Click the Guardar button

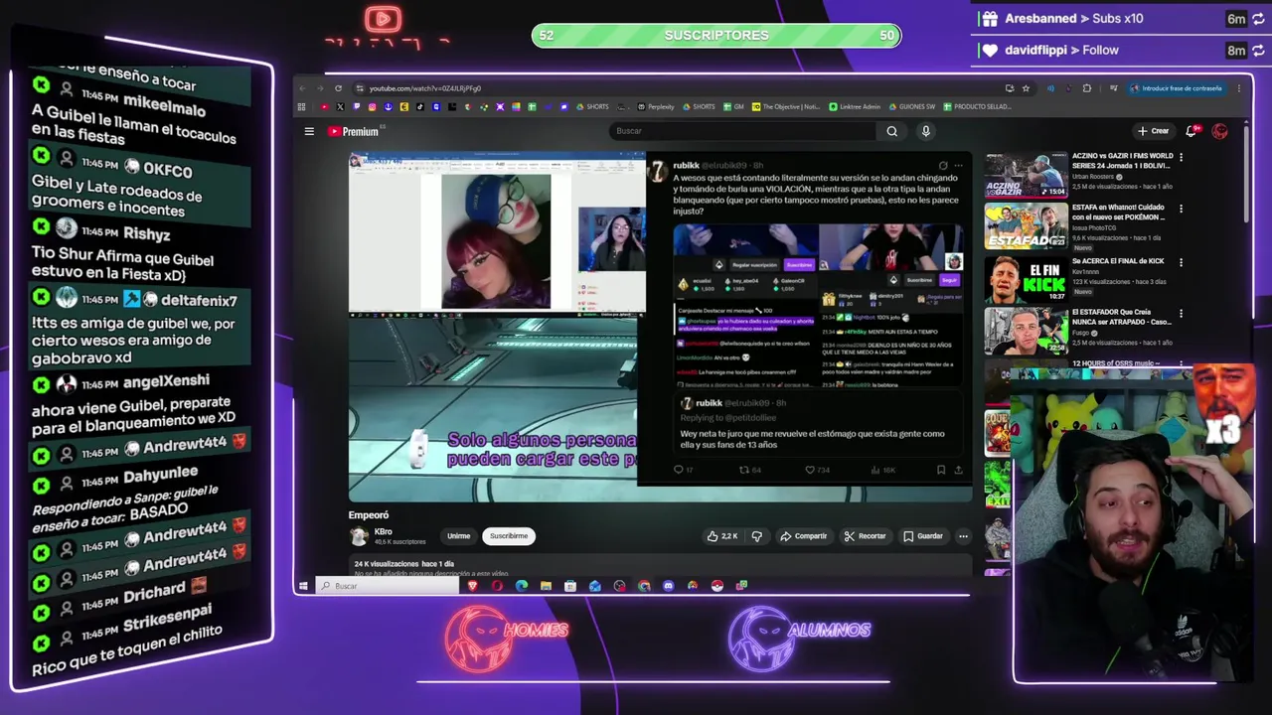pyautogui.click(x=923, y=536)
